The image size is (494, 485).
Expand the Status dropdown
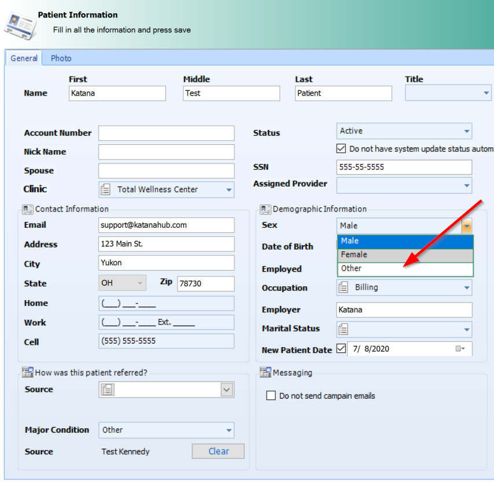point(466,132)
